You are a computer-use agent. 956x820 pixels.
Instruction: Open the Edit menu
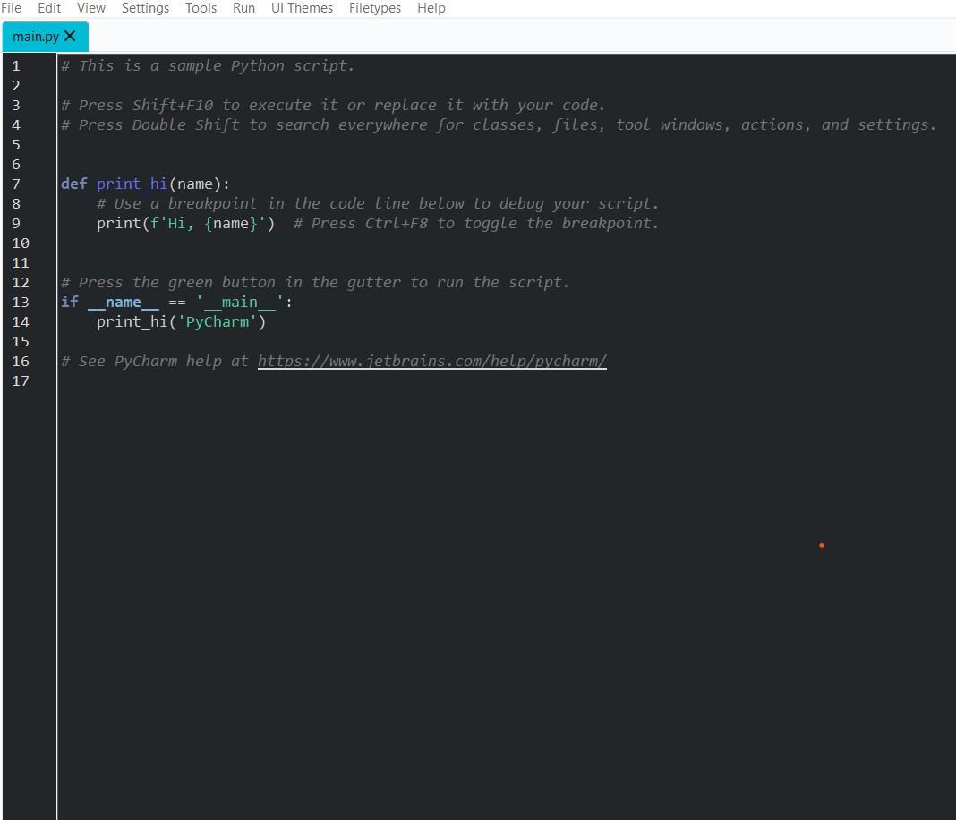pyautogui.click(x=49, y=8)
